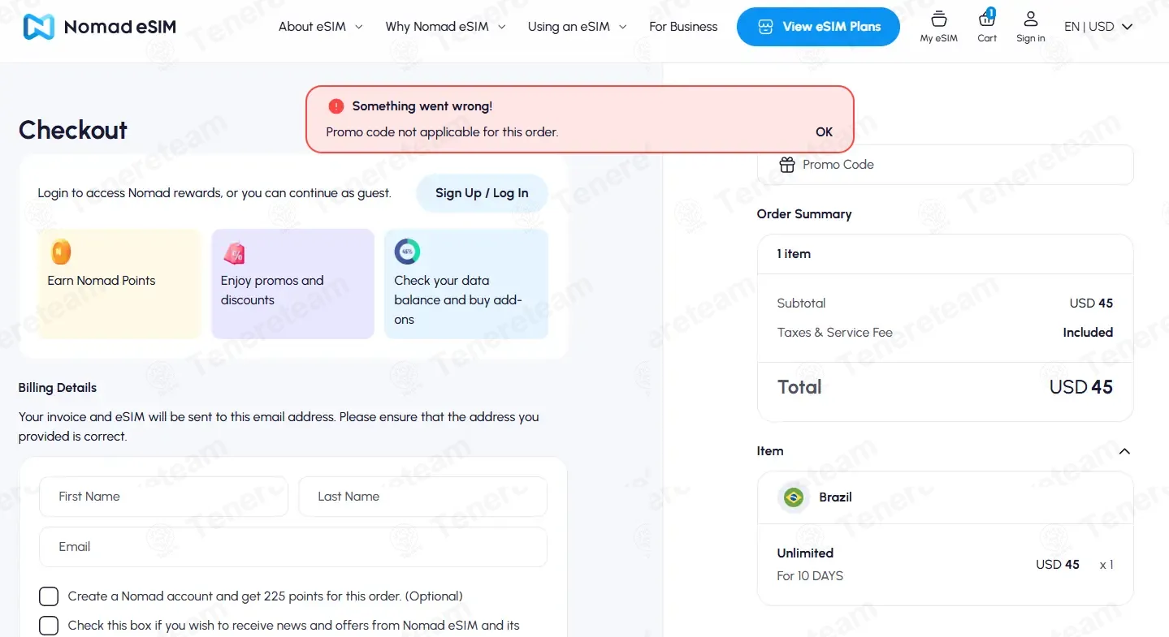Click the 'Included' value
The height and width of the screenshot is (637, 1169).
point(1088,333)
